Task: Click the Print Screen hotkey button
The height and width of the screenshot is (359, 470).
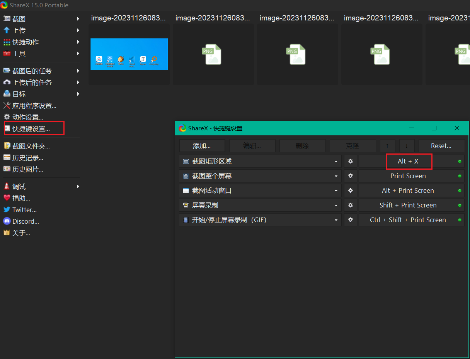Action: (x=411, y=176)
